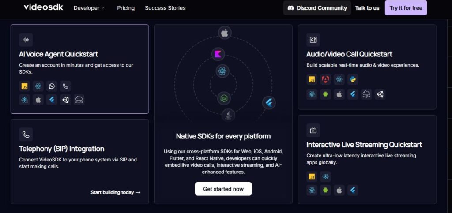Click the Android icon in Audio/Video Call card
Screen dimensions: 452x213
click(325, 94)
